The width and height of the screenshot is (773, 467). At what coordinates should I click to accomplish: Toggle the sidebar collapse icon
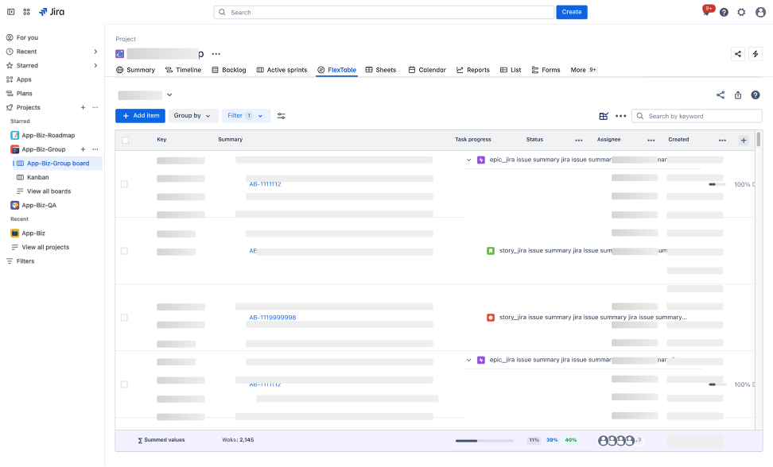(10, 12)
